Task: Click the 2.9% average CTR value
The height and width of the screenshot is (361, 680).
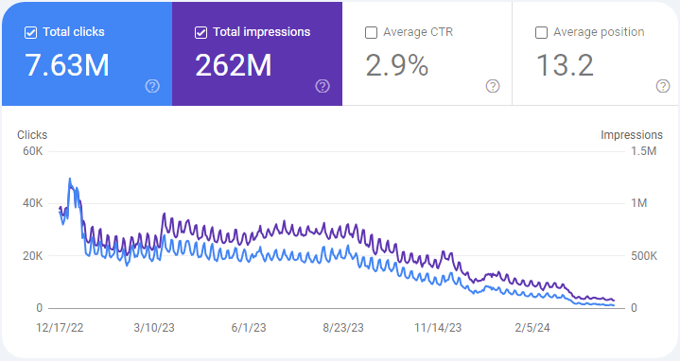Action: pyautogui.click(x=397, y=65)
